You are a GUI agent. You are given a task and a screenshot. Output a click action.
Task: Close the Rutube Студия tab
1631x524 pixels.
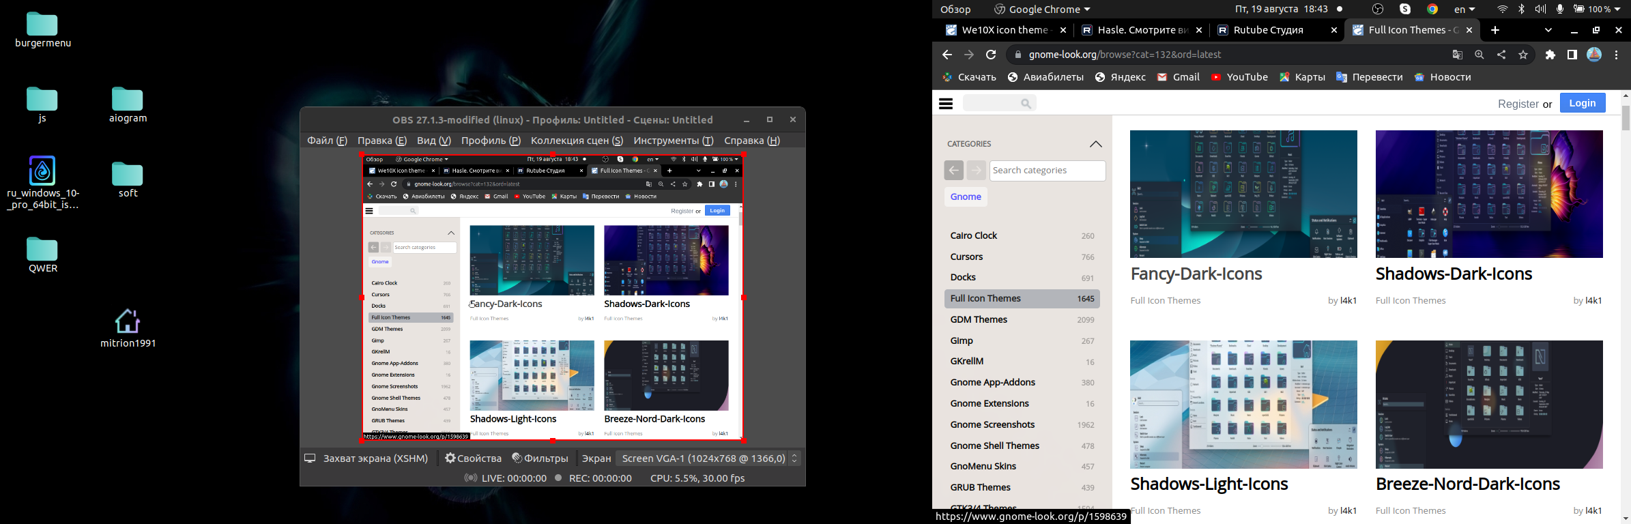point(1334,30)
